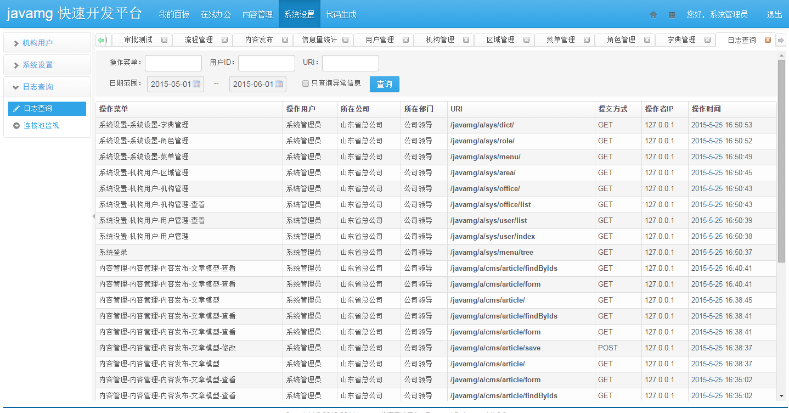The image size is (789, 413).
Task: Close the 机构管理 tab
Action: click(x=466, y=40)
